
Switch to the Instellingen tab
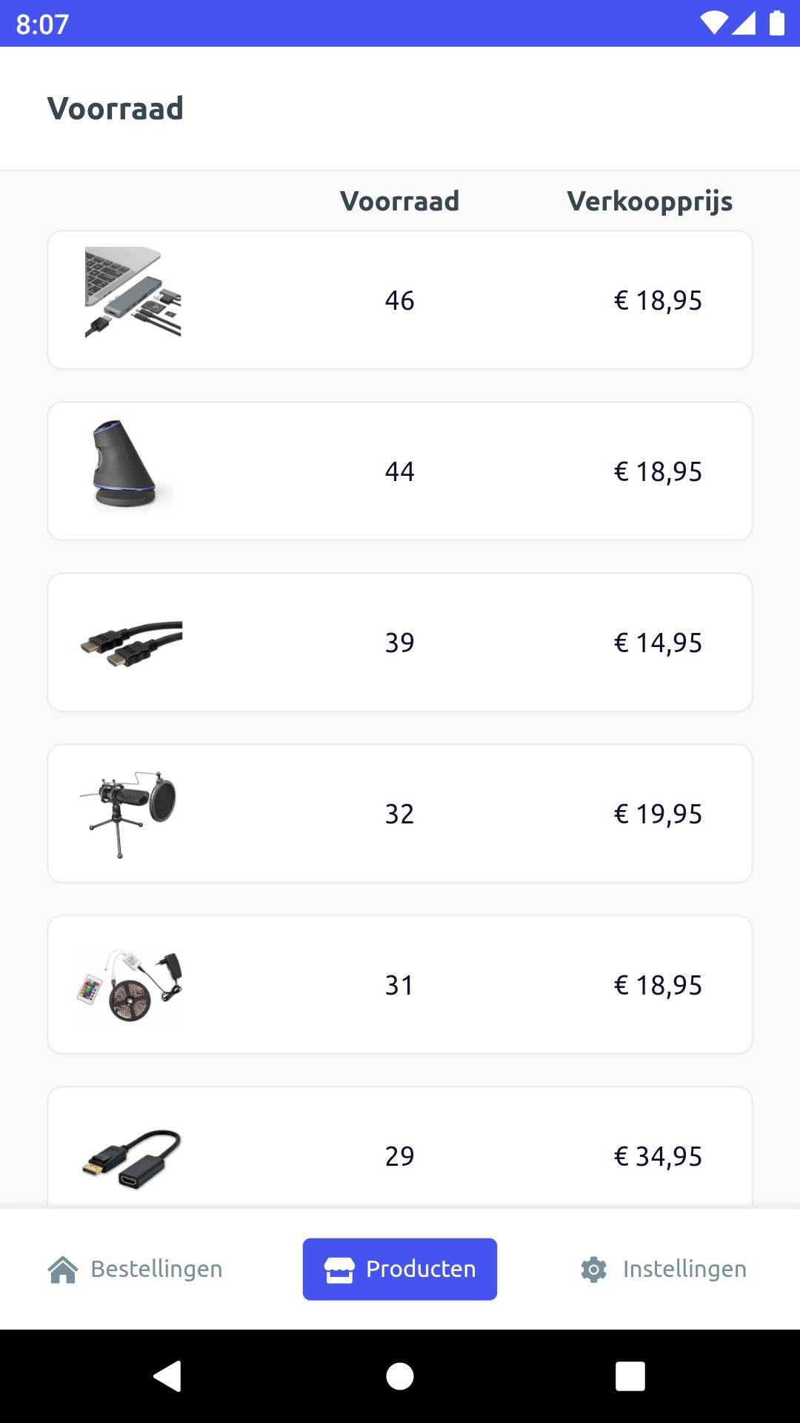click(664, 1270)
